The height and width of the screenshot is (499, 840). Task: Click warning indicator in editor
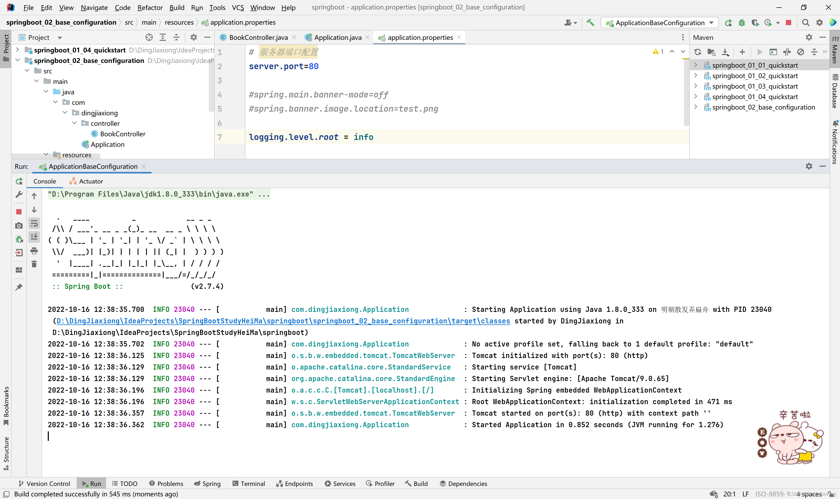[658, 51]
